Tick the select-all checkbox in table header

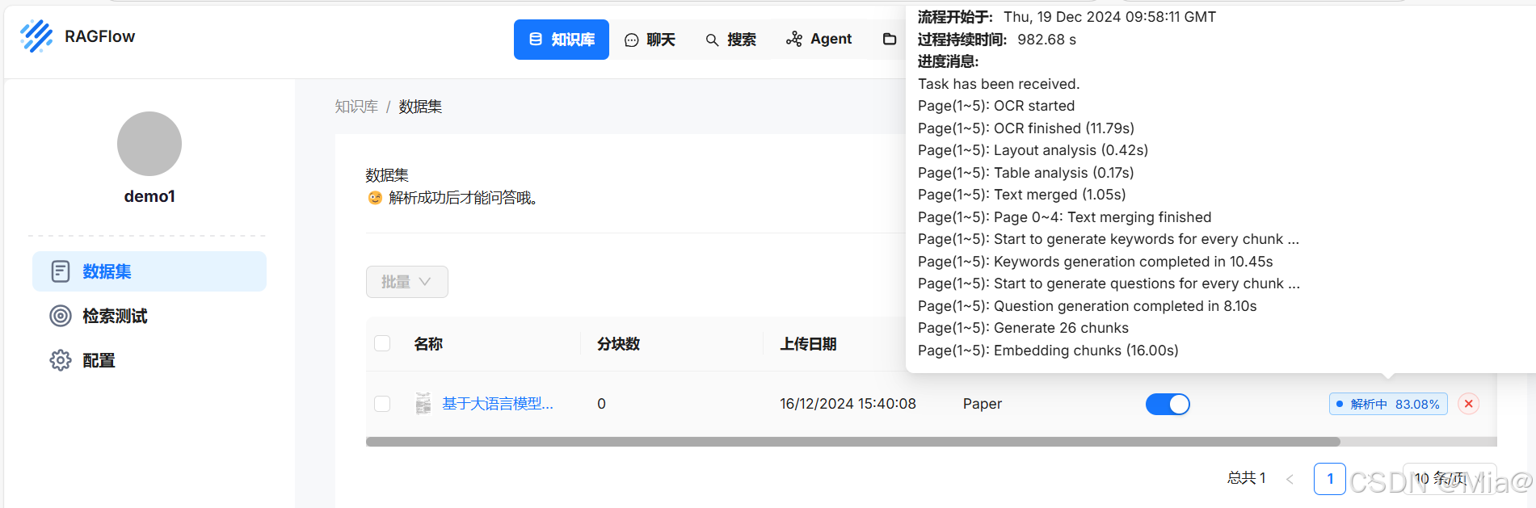pyautogui.click(x=383, y=343)
